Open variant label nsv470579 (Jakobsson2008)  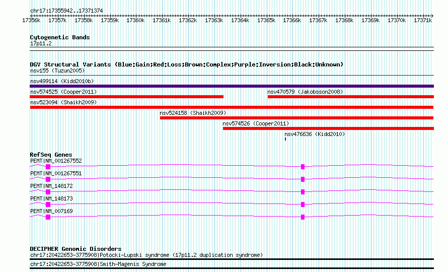[x=305, y=92]
